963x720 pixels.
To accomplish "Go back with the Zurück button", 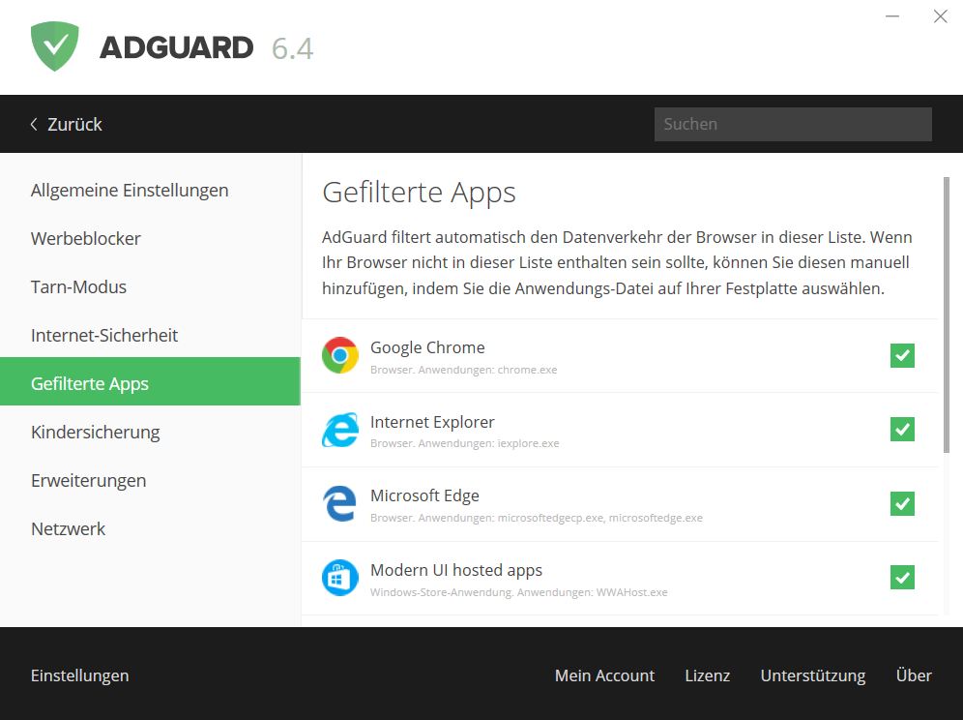I will pyautogui.click(x=66, y=124).
